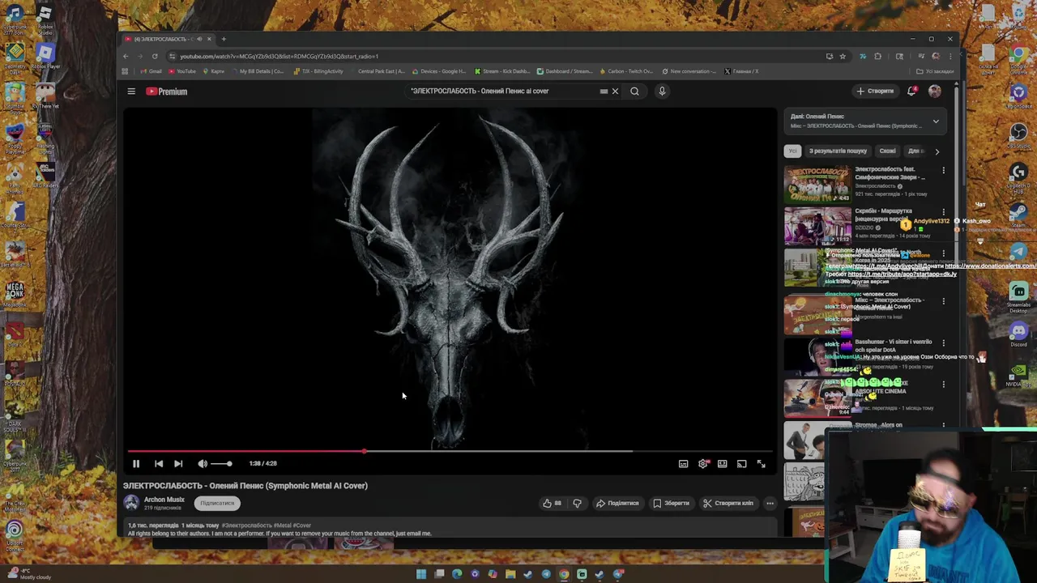This screenshot has width=1037, height=583.
Task: Clear the search box text
Action: click(x=615, y=91)
